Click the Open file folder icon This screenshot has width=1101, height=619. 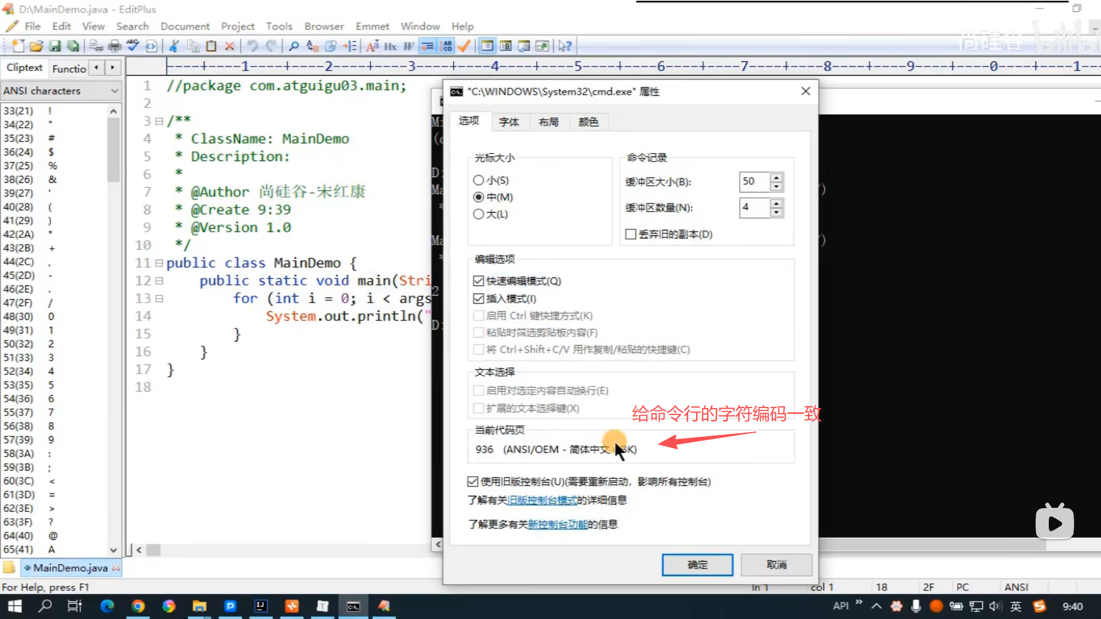pos(36,46)
